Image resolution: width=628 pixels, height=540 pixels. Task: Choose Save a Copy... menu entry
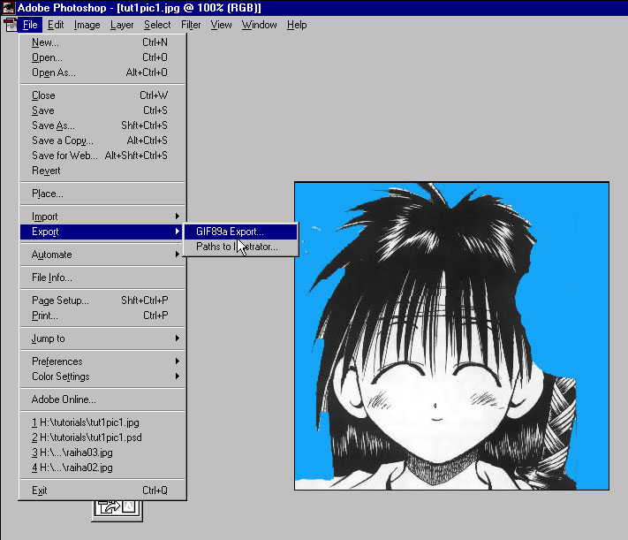tap(103, 141)
